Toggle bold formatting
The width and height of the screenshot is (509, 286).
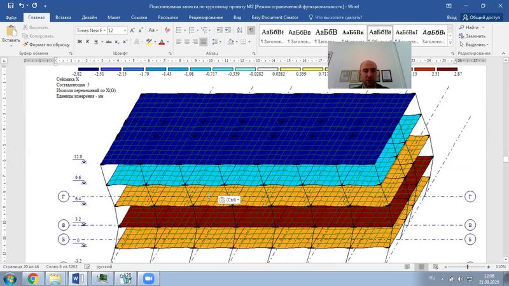click(x=80, y=42)
